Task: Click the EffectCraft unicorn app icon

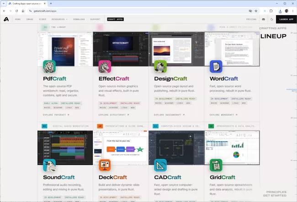Action: pyautogui.click(x=105, y=67)
